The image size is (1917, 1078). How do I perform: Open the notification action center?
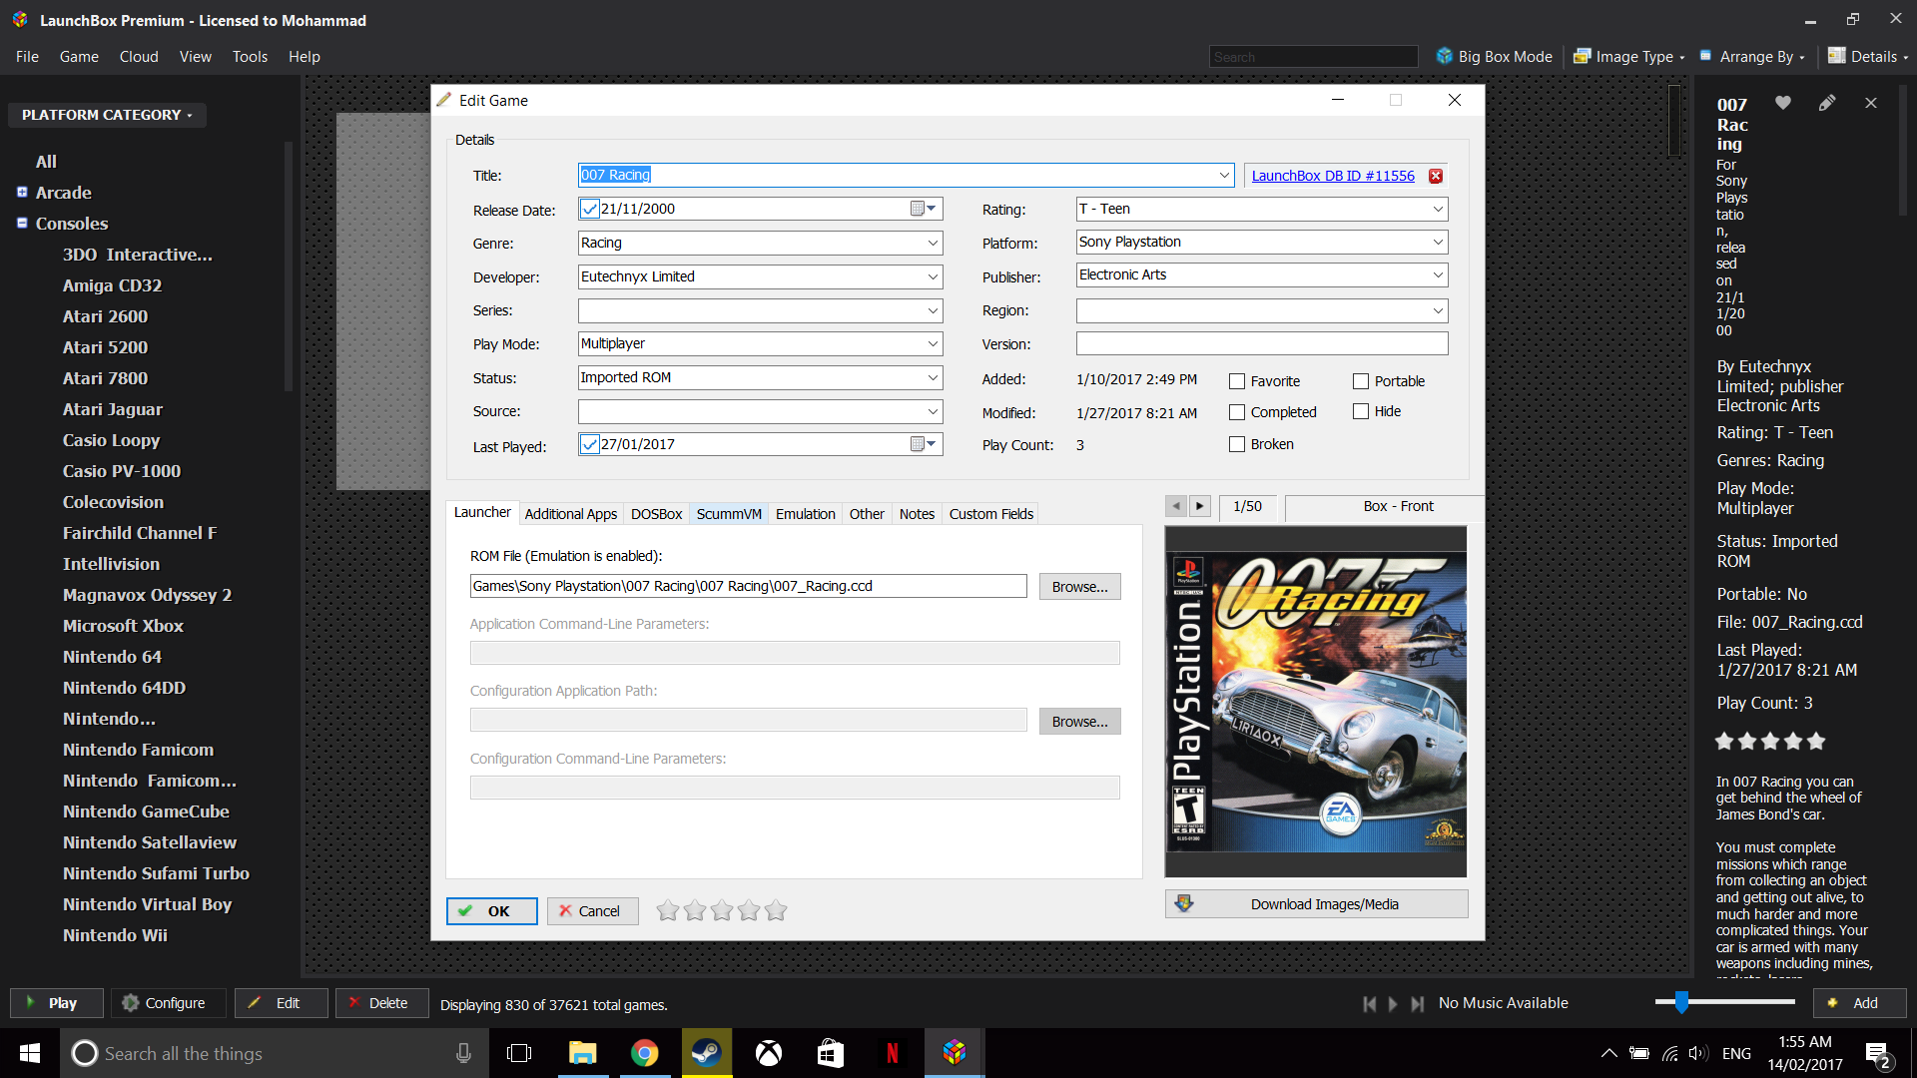point(1877,1054)
